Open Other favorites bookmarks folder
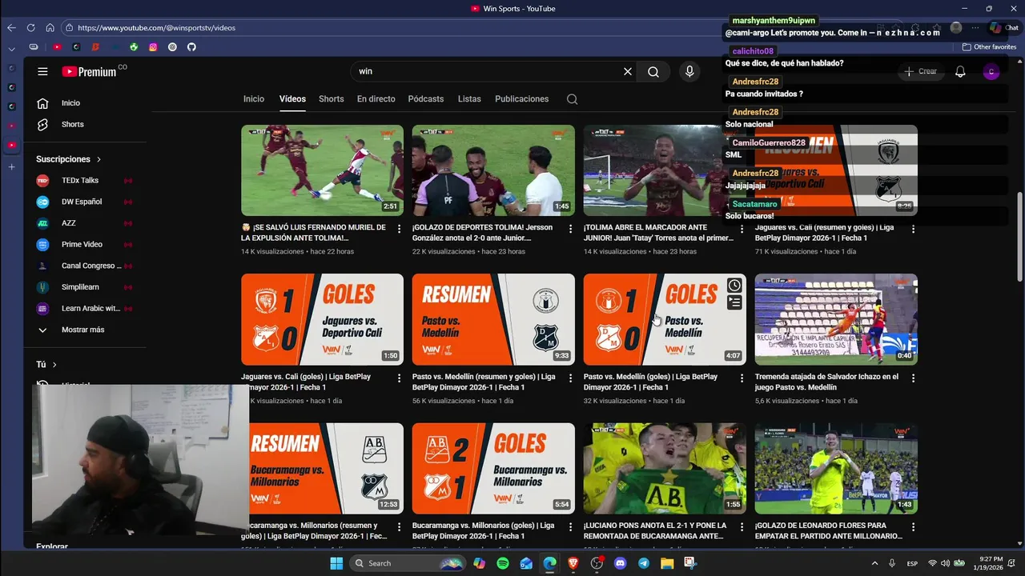The width and height of the screenshot is (1025, 576). point(989,47)
